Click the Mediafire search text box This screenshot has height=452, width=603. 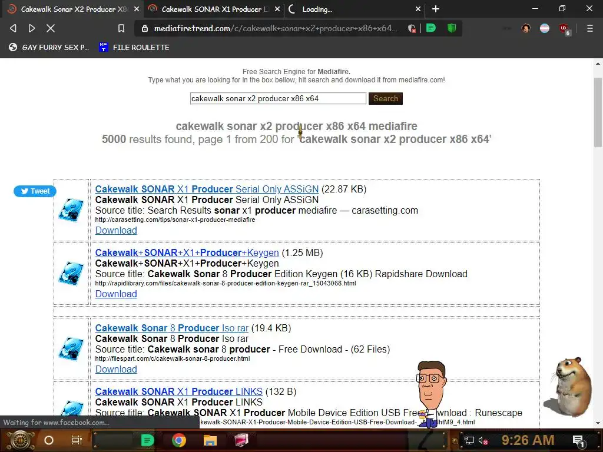278,98
